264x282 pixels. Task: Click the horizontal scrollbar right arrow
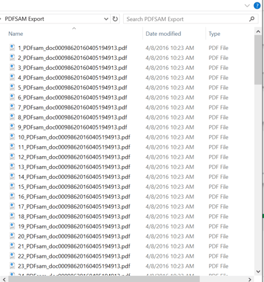250,280
